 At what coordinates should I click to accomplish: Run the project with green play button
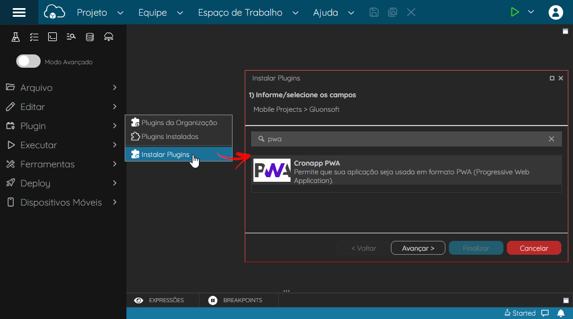click(514, 12)
